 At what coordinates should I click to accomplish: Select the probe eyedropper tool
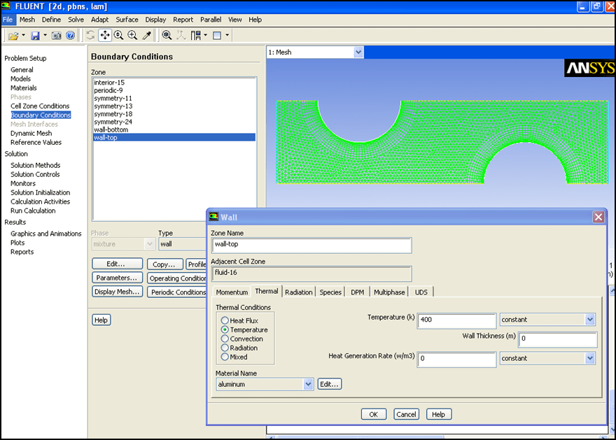(x=147, y=35)
